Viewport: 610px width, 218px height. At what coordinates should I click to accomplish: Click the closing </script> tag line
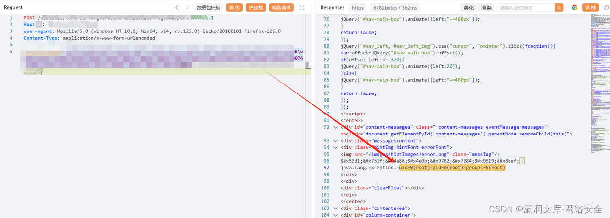point(353,114)
